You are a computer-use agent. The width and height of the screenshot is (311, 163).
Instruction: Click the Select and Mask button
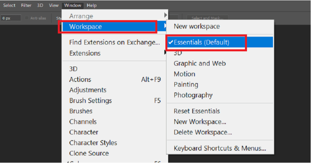[207, 18]
